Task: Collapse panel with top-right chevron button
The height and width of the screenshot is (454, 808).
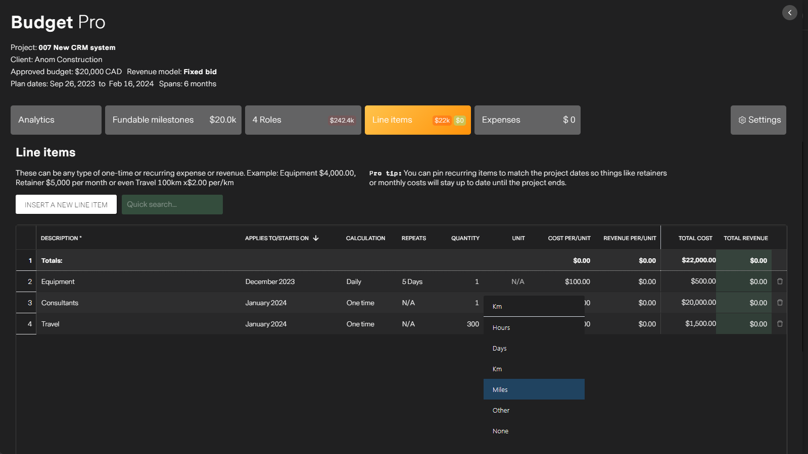Action: click(789, 13)
